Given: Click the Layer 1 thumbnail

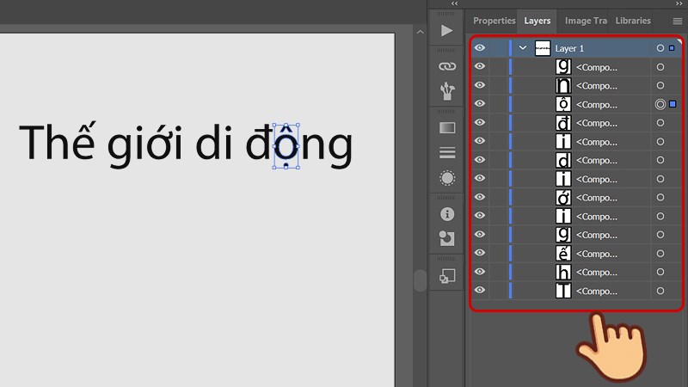Looking at the screenshot, I should pyautogui.click(x=543, y=48).
